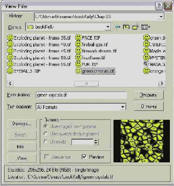The height and width of the screenshot is (186, 174).
Task: Choose the Override gamma radio button
Action: pos(46,141)
